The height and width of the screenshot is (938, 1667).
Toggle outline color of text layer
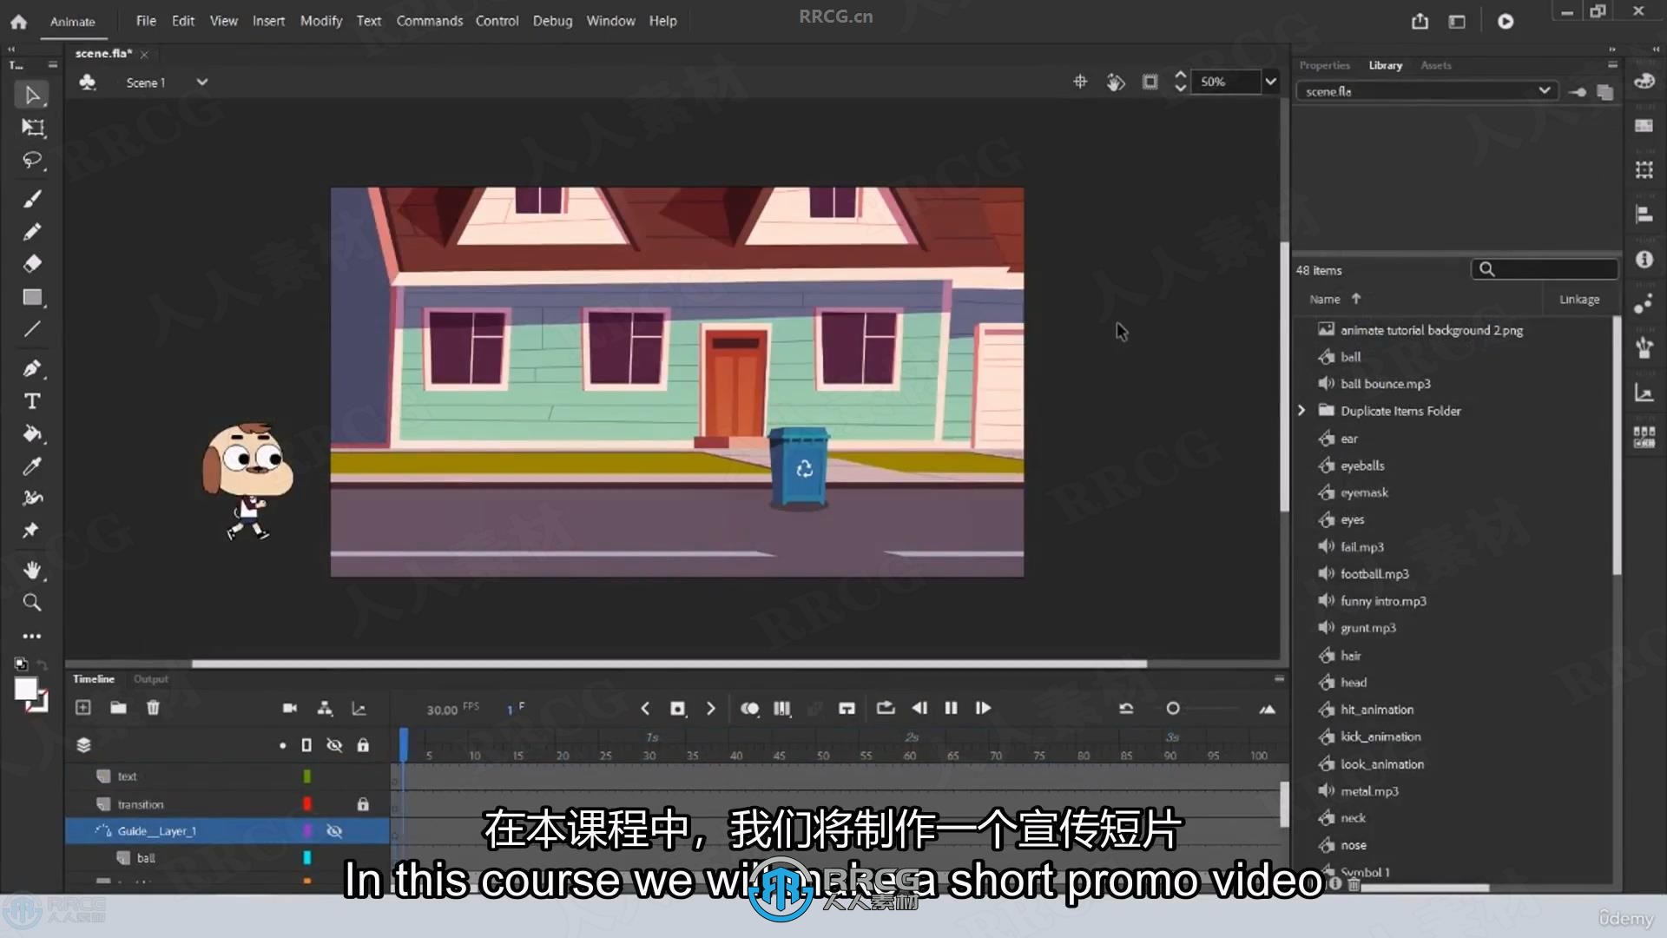306,776
